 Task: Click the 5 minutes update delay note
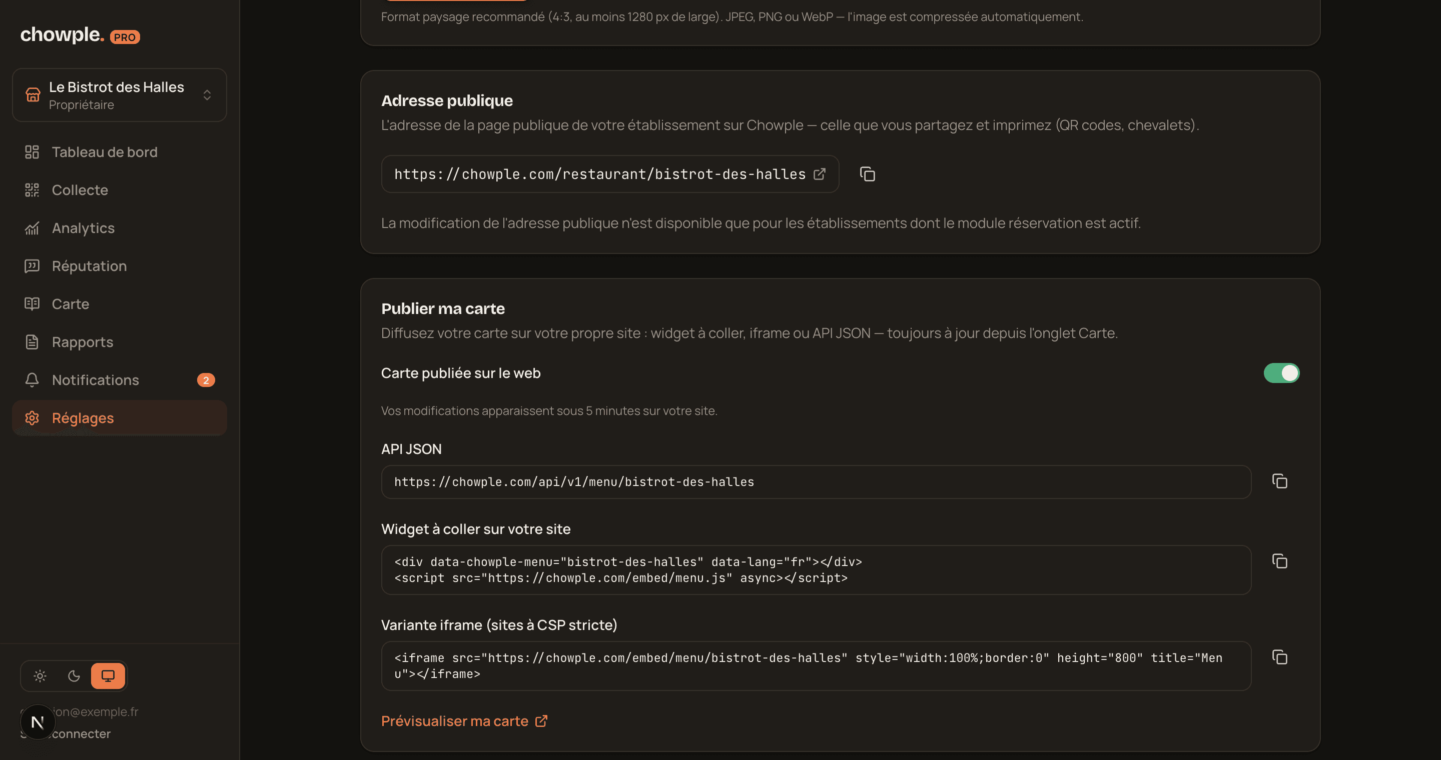[549, 410]
